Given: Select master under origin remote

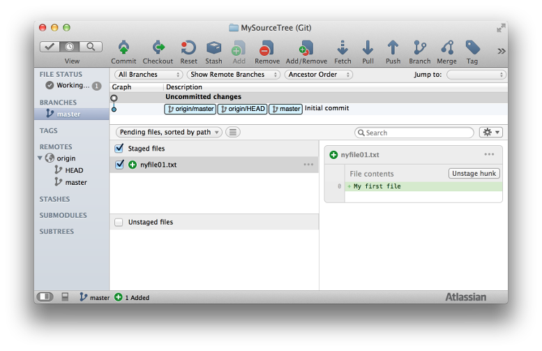Looking at the screenshot, I should (71, 182).
